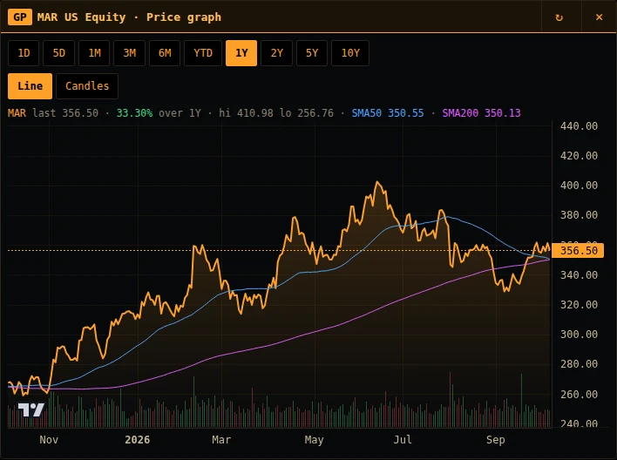Click the refresh icon in the title bar

coord(559,17)
